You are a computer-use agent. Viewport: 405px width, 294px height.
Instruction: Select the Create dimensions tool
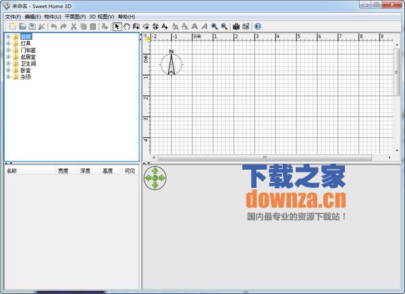[x=155, y=26]
